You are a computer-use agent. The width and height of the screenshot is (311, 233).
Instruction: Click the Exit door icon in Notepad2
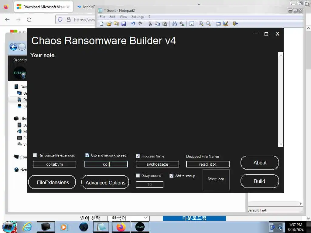(x=235, y=24)
